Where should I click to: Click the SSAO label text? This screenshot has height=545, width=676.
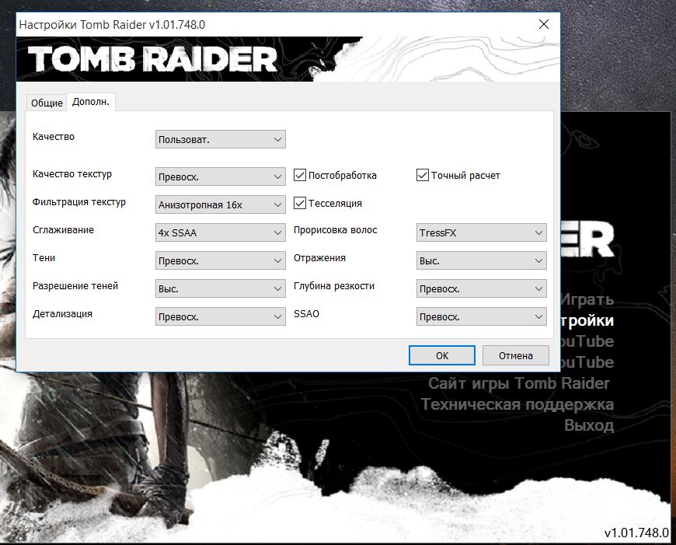click(306, 314)
